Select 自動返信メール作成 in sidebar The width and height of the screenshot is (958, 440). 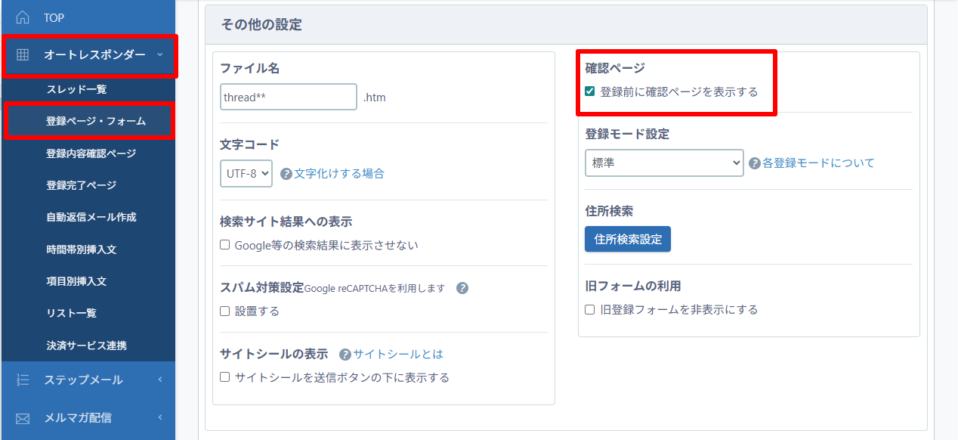(x=91, y=217)
